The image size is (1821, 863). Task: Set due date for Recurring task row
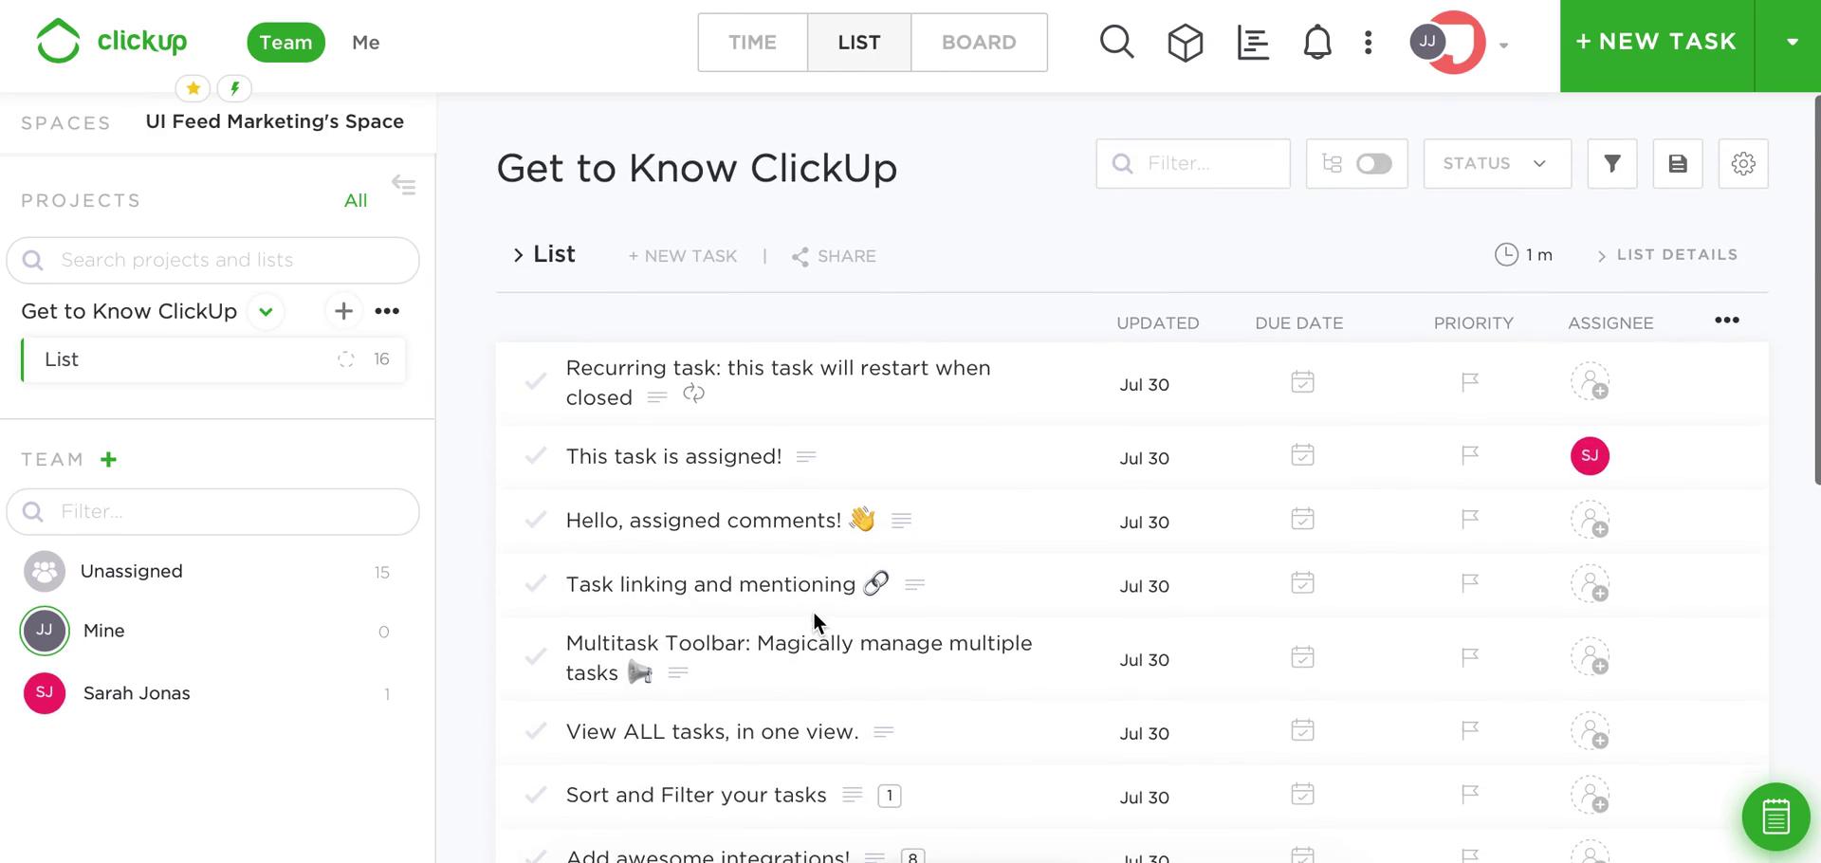point(1302,382)
